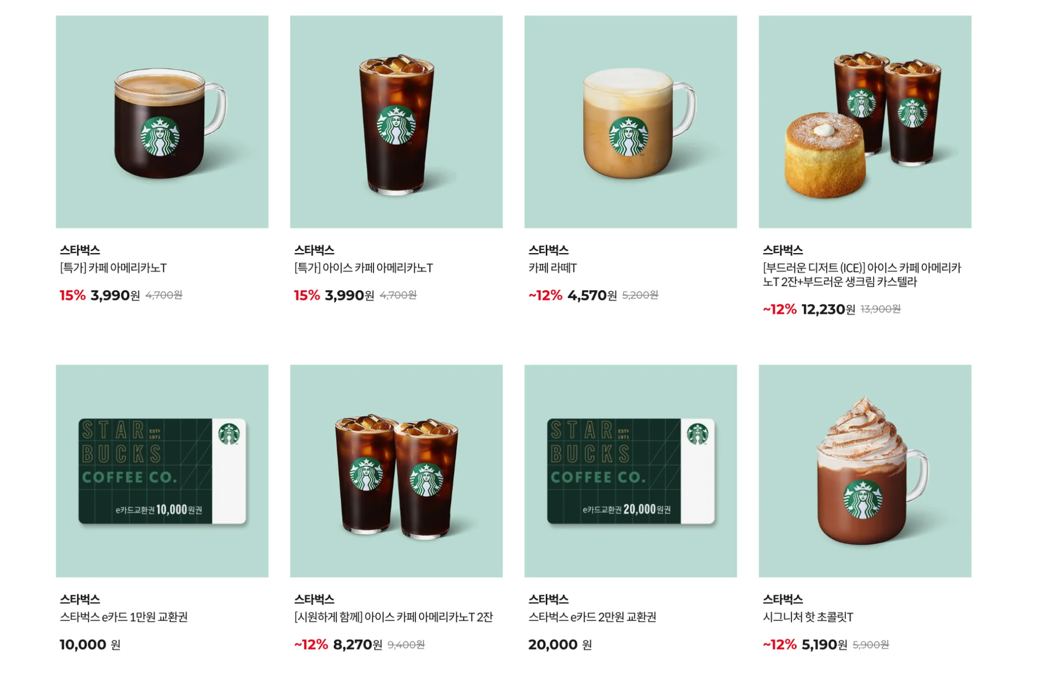Select the 20,000 won e-card image
1047x679 pixels.
pyautogui.click(x=630, y=471)
